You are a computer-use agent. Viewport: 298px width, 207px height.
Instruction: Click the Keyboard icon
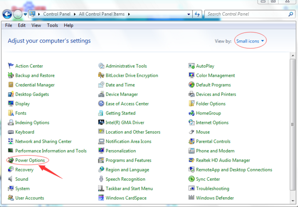coord(11,132)
